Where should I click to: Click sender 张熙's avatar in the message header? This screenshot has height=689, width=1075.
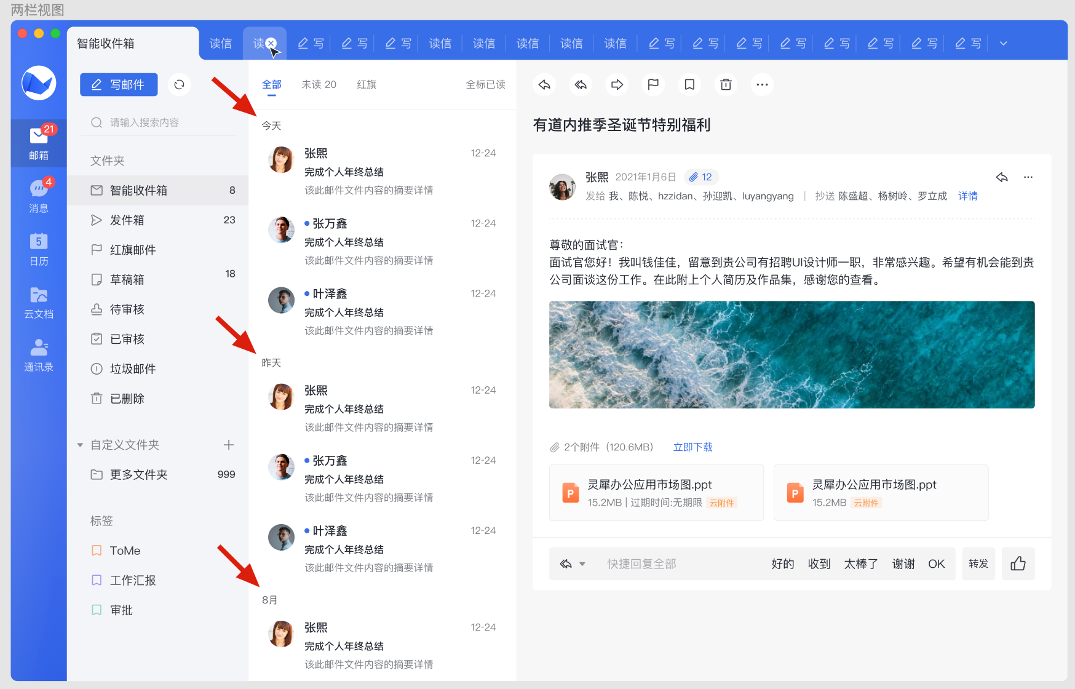(562, 186)
